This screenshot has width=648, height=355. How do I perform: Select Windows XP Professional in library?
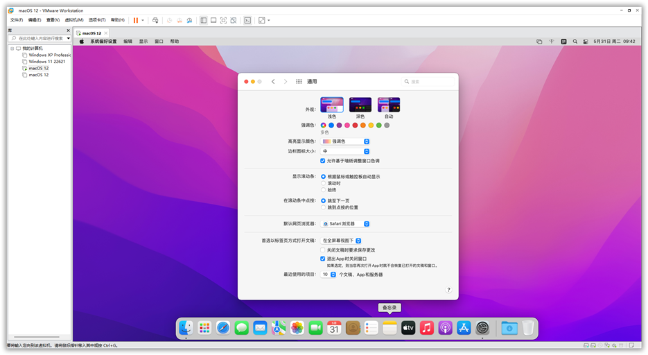[x=46, y=55]
